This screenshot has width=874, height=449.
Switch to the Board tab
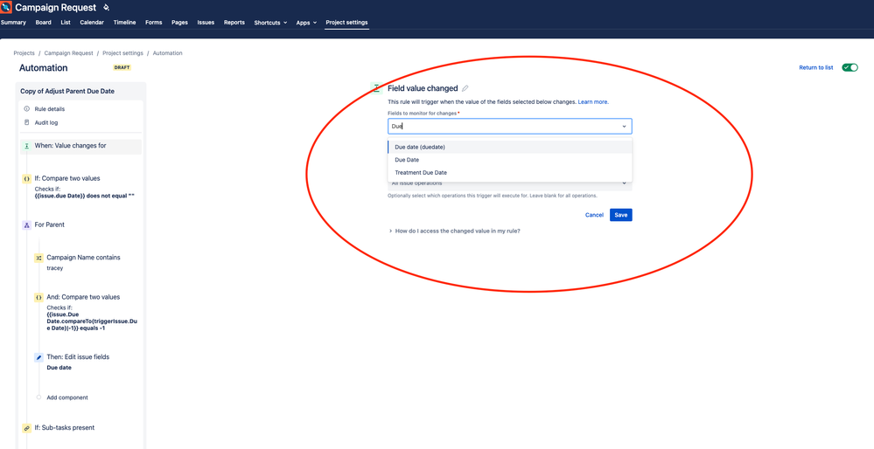click(44, 23)
